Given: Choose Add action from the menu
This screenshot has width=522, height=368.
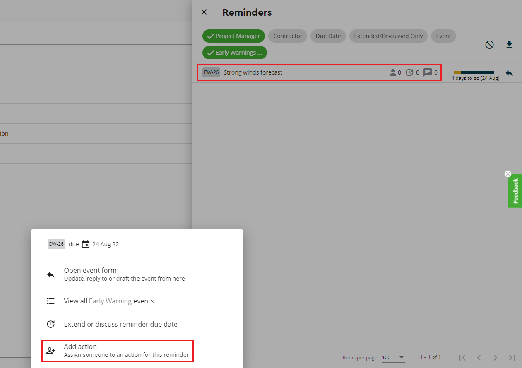Looking at the screenshot, I should pos(118,350).
